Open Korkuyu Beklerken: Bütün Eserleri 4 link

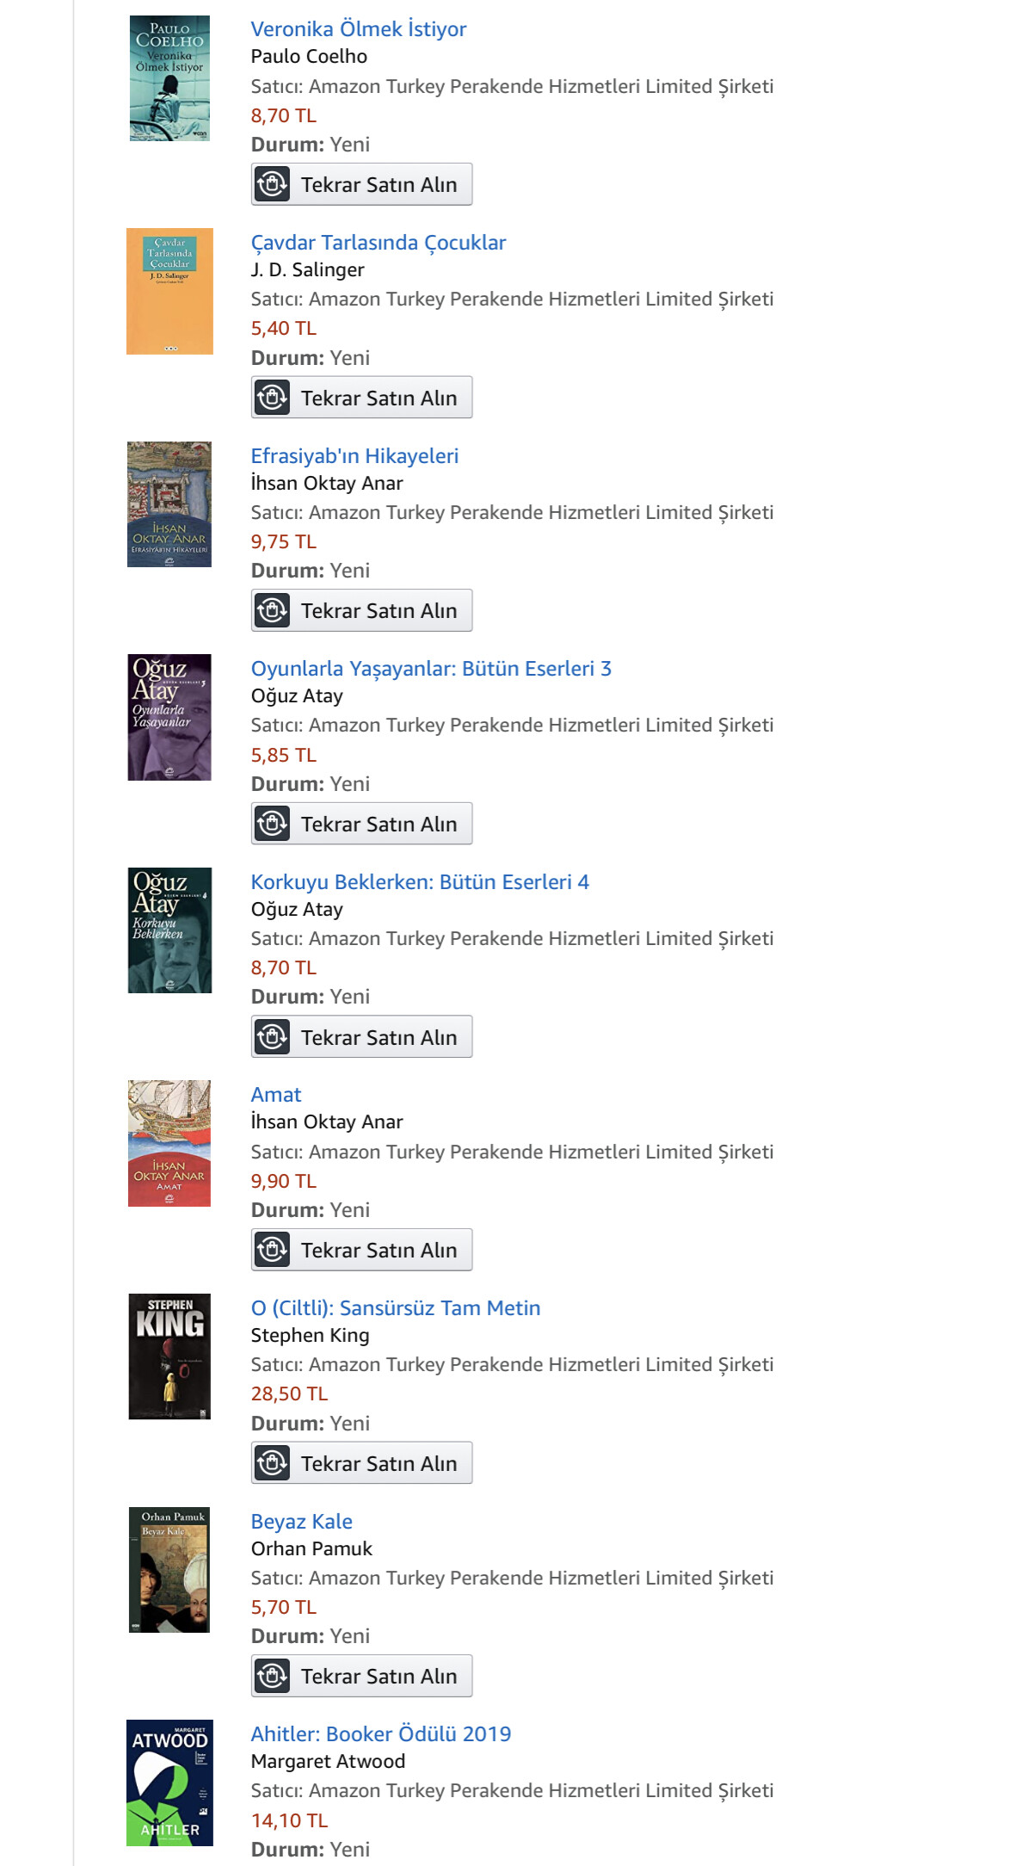tap(419, 882)
